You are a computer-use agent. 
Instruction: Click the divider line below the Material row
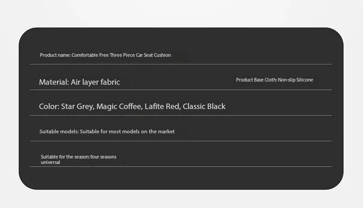[x=181, y=90]
